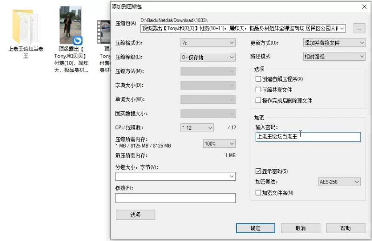Click the browse "..." button for archive path
Screen dimensions: 372x241
pos(359,28)
